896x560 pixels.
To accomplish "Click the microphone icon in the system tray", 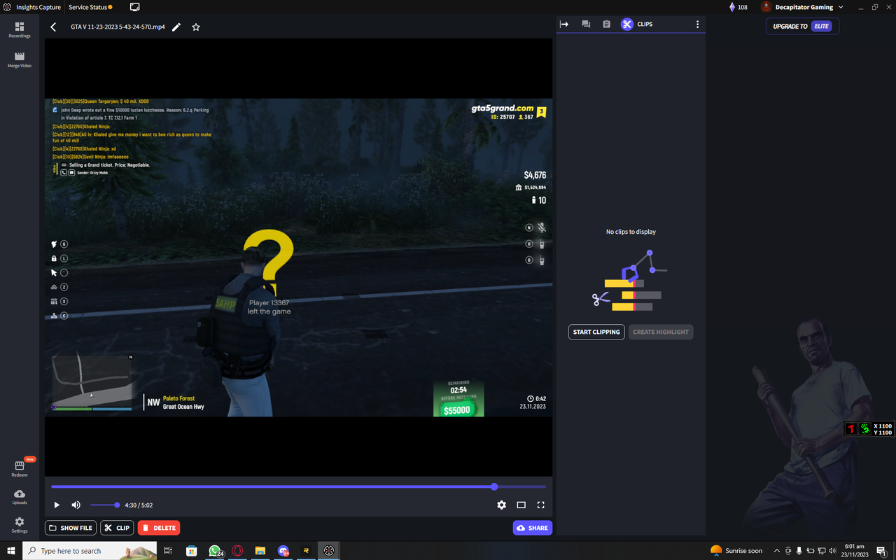I will click(799, 551).
